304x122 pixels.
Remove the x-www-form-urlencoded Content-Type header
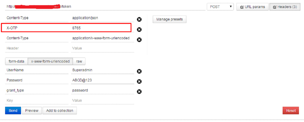point(139,40)
